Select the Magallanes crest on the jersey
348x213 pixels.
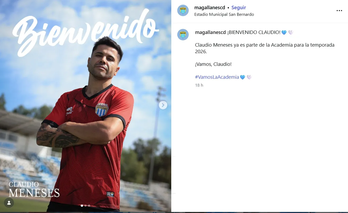102,110
